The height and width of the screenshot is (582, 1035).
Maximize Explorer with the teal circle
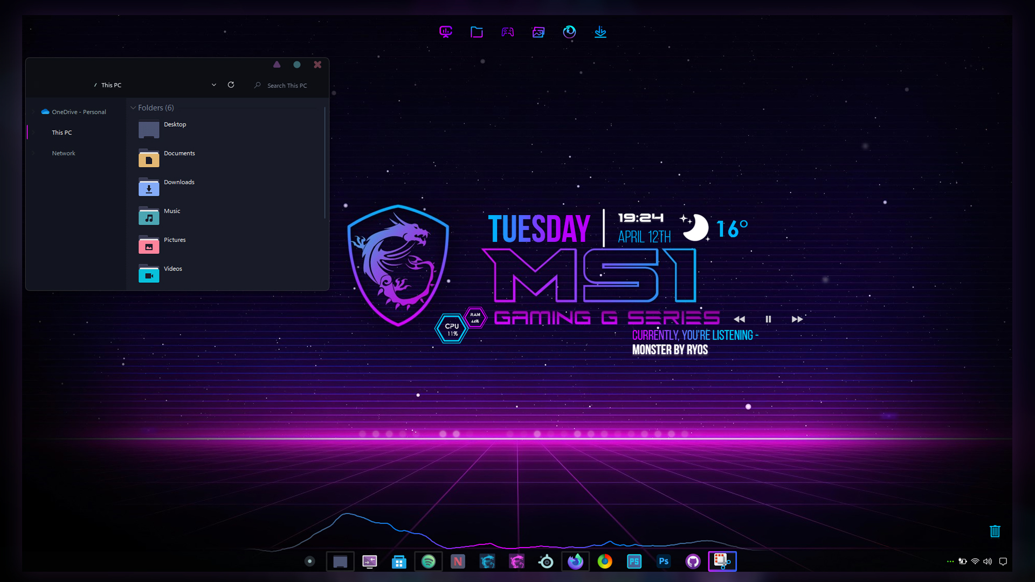tap(297, 64)
